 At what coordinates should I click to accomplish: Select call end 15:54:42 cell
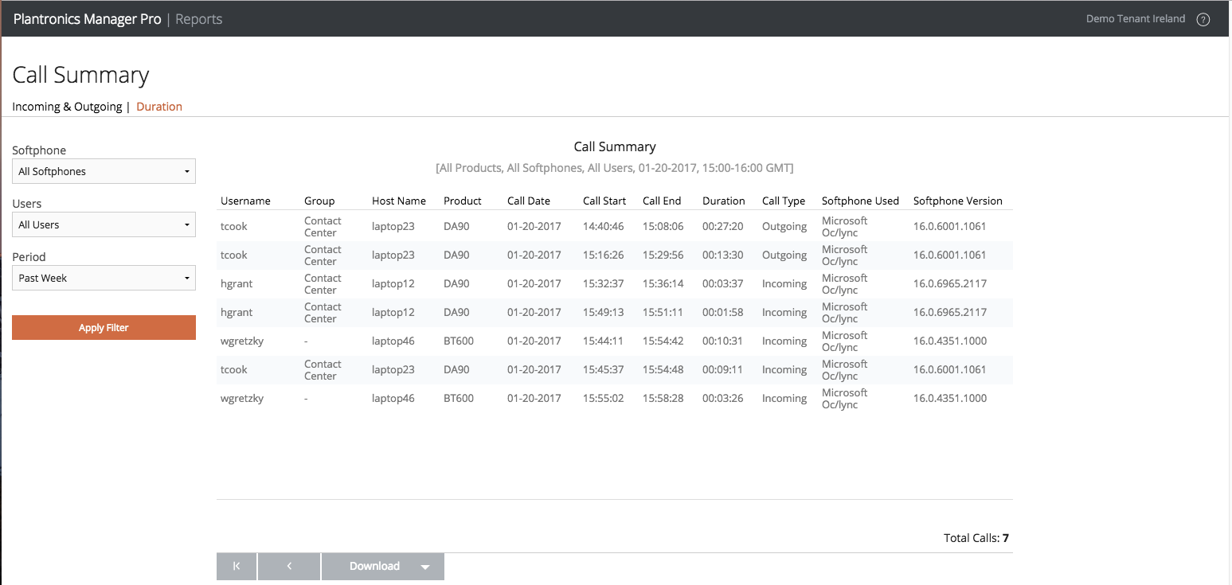pos(663,341)
